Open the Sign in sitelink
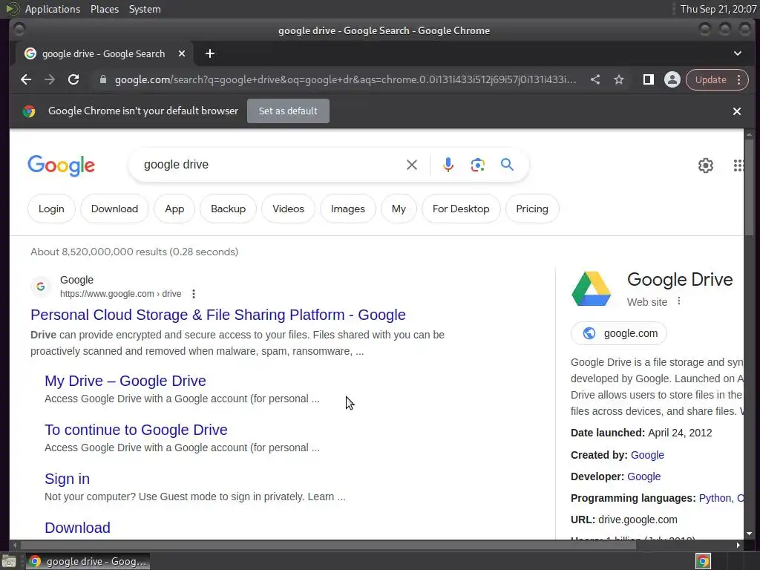 pyautogui.click(x=67, y=479)
